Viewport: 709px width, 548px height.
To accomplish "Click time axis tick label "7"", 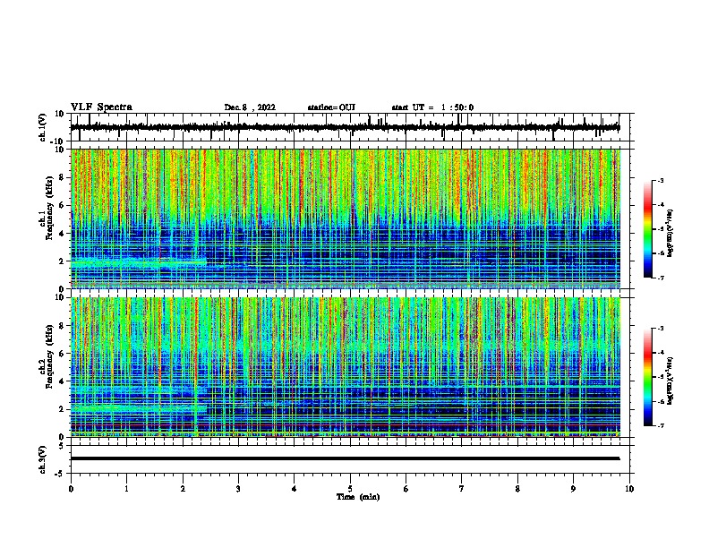I will click(462, 489).
